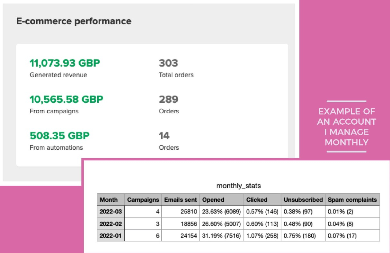Click the 508.35 GBP automations revenue value
The width and height of the screenshot is (390, 253).
tap(59, 136)
